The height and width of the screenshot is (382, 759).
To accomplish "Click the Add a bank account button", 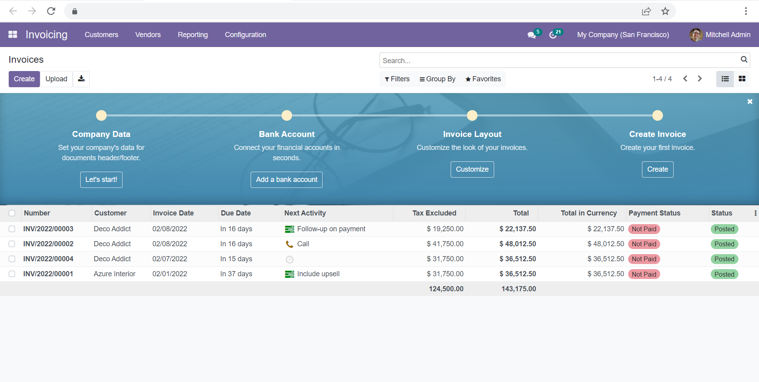I will click(286, 180).
